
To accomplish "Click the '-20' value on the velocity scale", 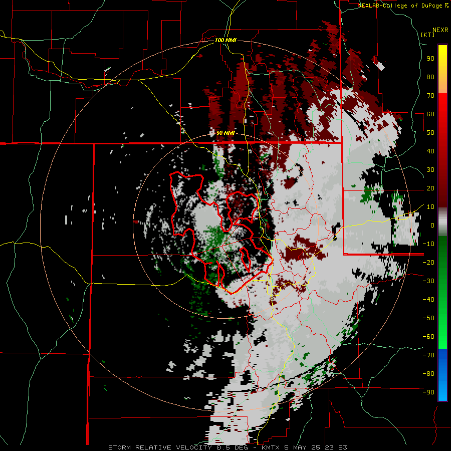I will point(428,262).
